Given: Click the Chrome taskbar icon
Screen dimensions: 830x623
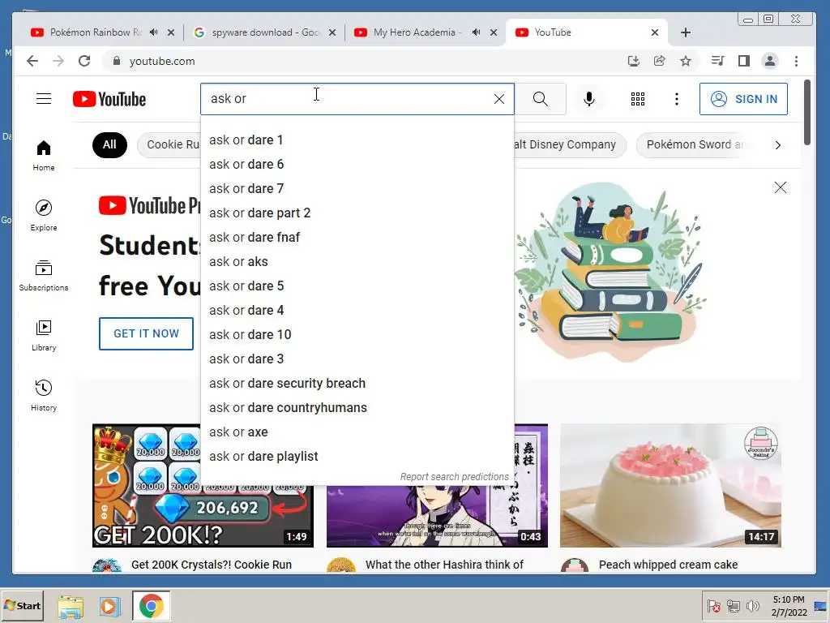Looking at the screenshot, I should pyautogui.click(x=152, y=606).
